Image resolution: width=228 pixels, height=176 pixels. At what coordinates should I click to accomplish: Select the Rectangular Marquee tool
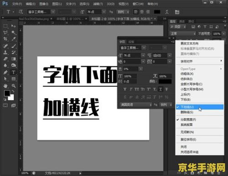[x=5, y=26]
